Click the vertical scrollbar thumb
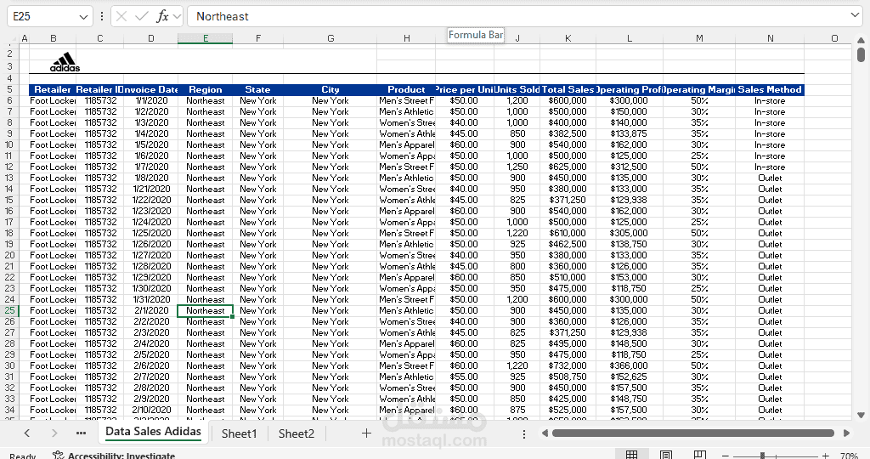The height and width of the screenshot is (459, 870). 861,54
